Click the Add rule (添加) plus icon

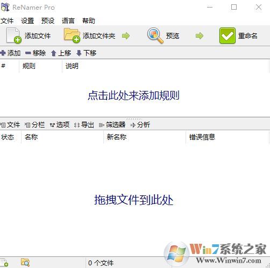[x=3, y=53]
